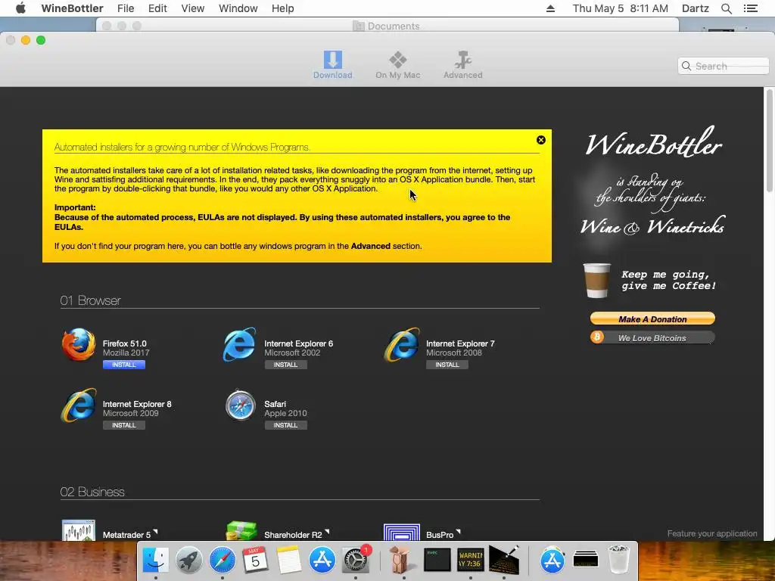Open the first App Store icon in Dock

pyautogui.click(x=322, y=561)
